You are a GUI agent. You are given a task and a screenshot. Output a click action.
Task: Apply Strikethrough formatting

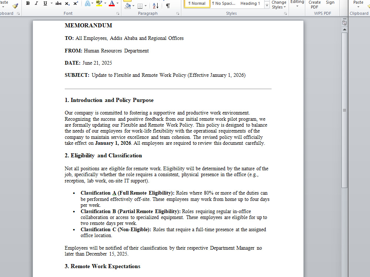(x=58, y=3)
